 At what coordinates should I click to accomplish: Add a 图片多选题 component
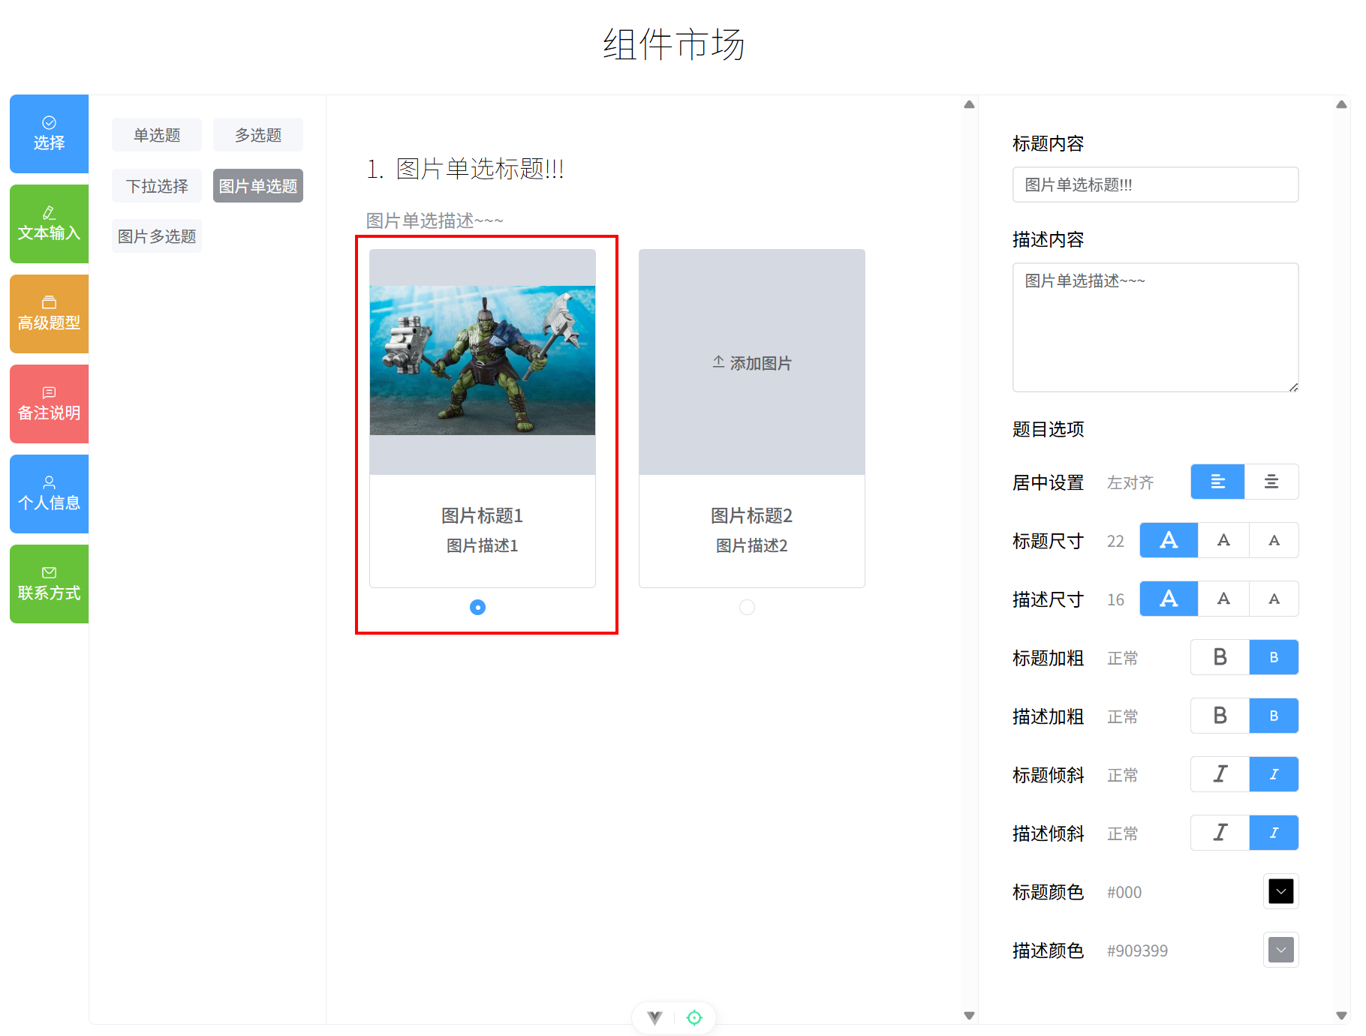pos(157,236)
